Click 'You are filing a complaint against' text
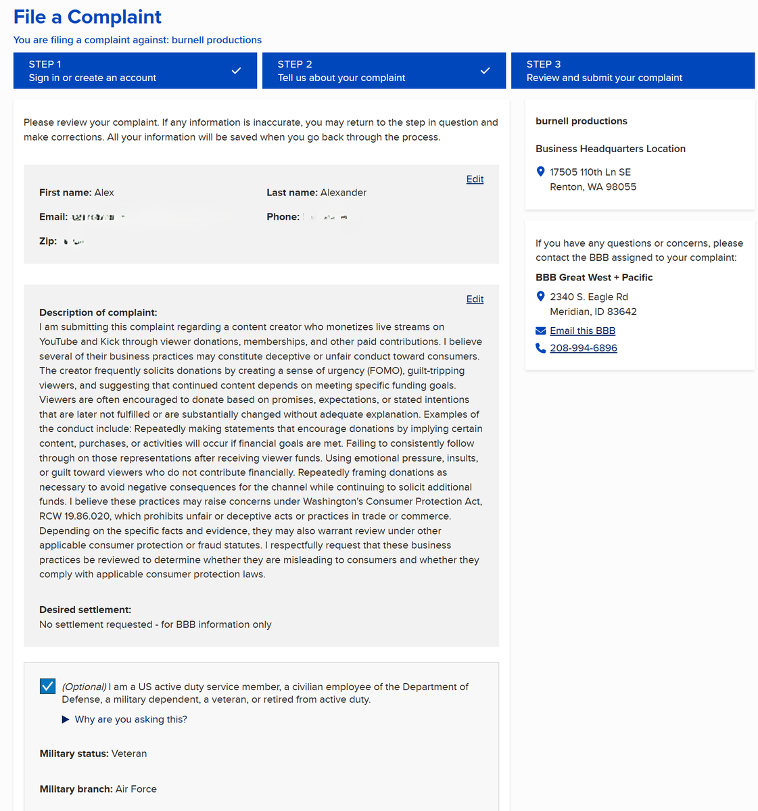 click(137, 40)
